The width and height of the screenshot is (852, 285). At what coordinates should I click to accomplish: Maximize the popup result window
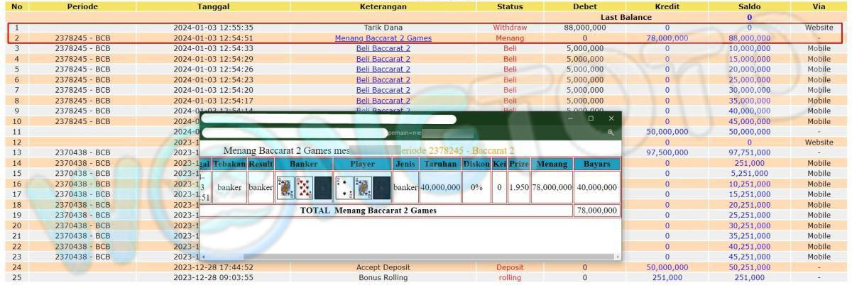[591, 118]
